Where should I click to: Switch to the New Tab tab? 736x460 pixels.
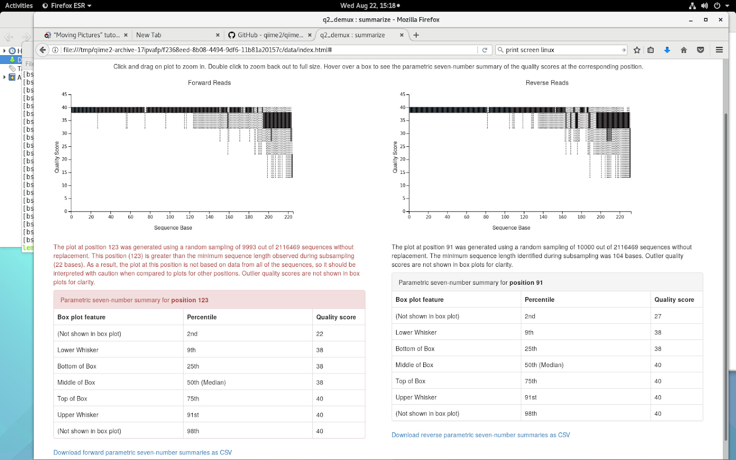pos(177,35)
